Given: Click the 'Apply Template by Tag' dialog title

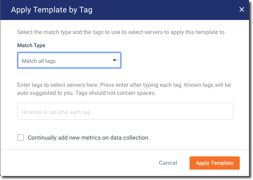Looking at the screenshot, I should click(x=51, y=10).
